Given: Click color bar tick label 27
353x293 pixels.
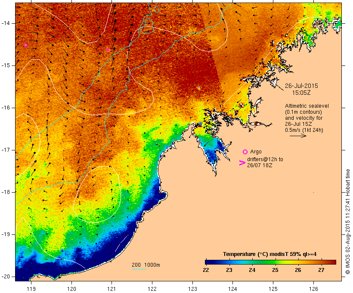Looking at the screenshot, I should pyautogui.click(x=321, y=270).
